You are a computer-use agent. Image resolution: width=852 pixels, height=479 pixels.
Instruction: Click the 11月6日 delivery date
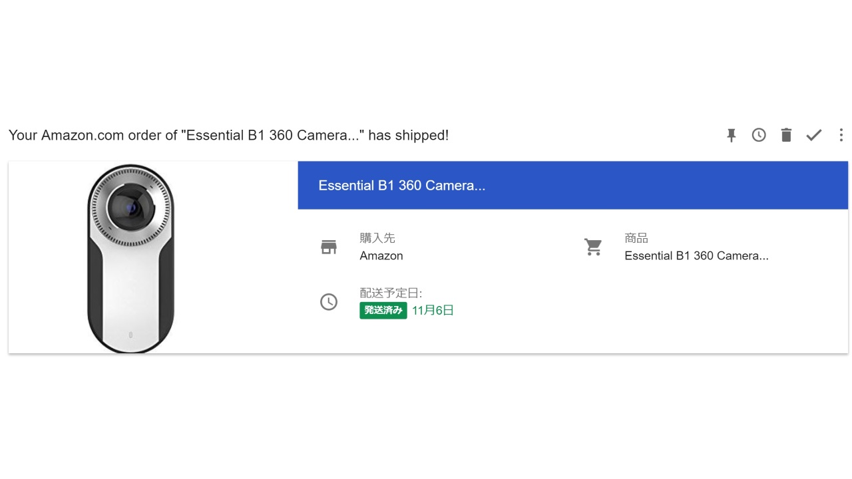[x=433, y=310]
